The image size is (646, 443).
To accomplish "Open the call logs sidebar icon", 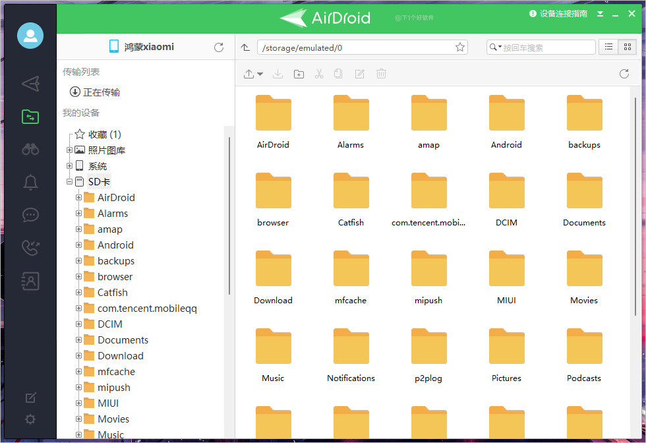I will pyautogui.click(x=30, y=248).
